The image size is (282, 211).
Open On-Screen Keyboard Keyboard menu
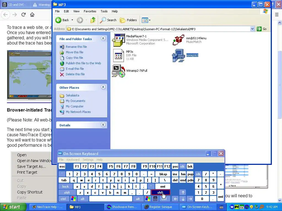click(x=73, y=160)
